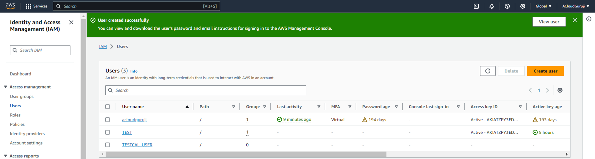
Task: Go to Roles in sidebar
Action: tap(15, 115)
